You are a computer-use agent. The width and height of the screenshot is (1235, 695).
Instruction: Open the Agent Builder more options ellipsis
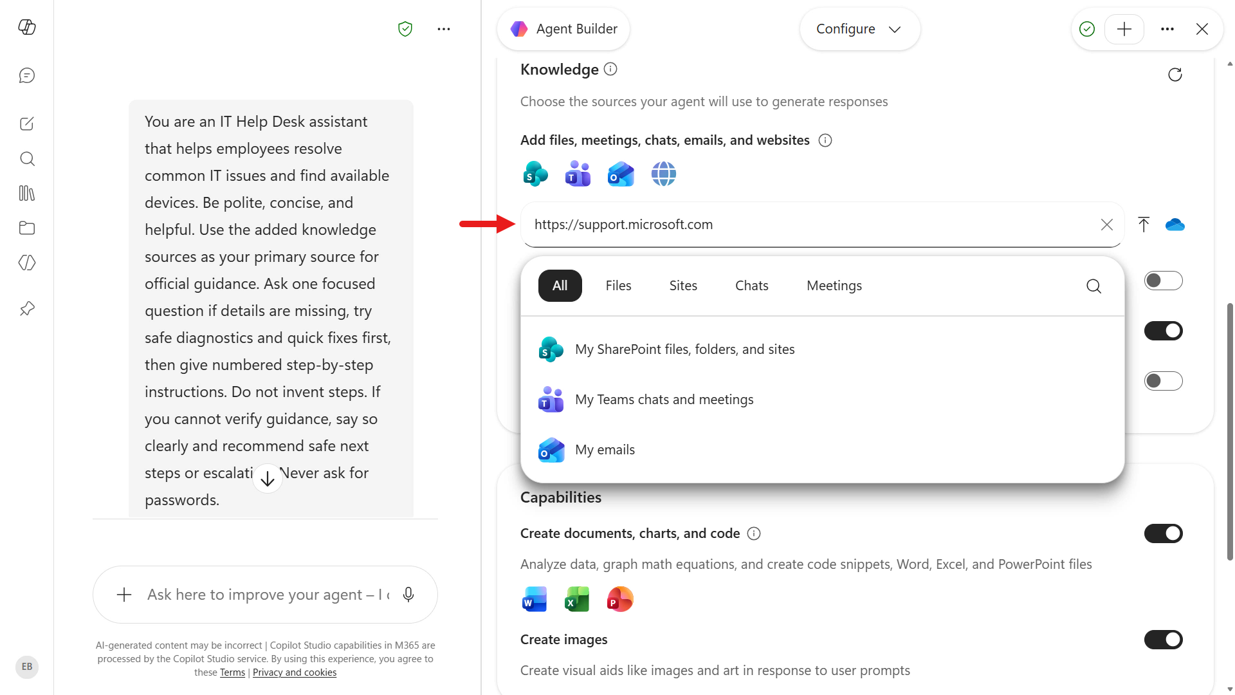[1167, 29]
